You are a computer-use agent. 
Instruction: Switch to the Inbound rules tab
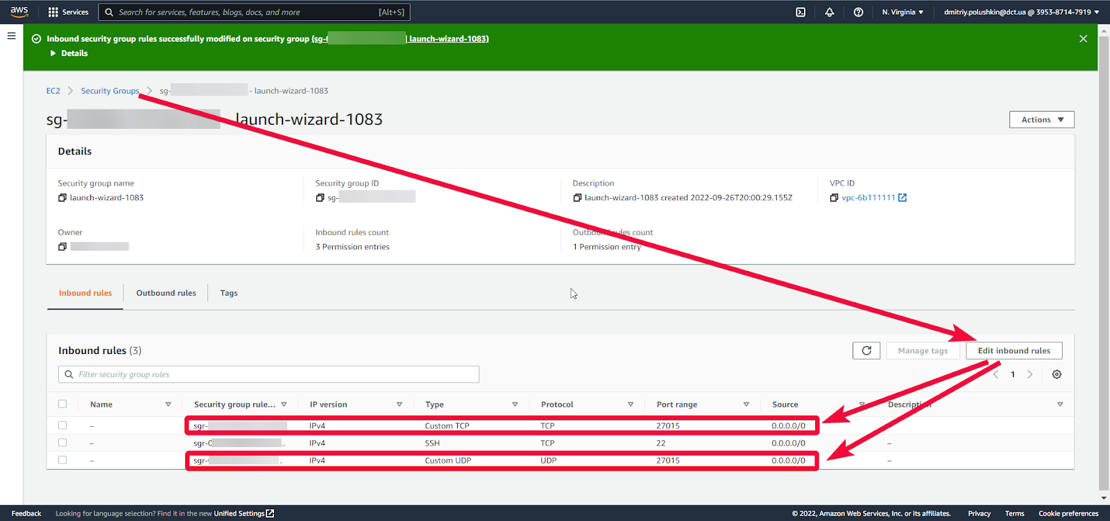85,293
